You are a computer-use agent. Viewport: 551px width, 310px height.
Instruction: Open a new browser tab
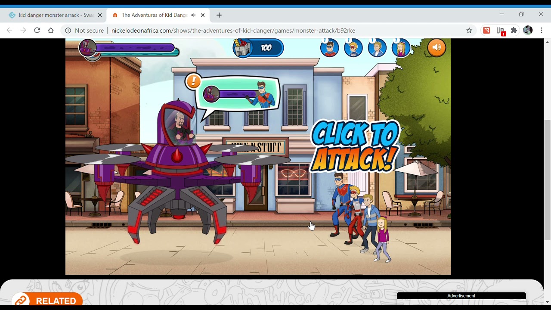click(x=219, y=15)
